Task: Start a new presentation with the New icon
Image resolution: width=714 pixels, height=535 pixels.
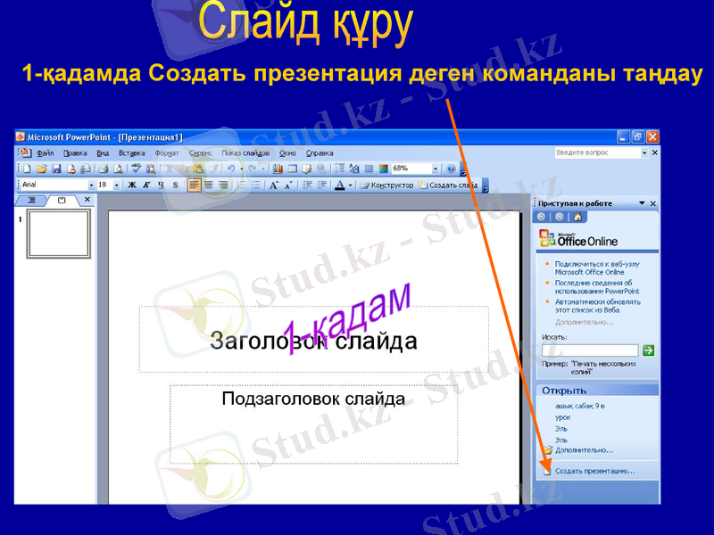Action: click(x=27, y=167)
